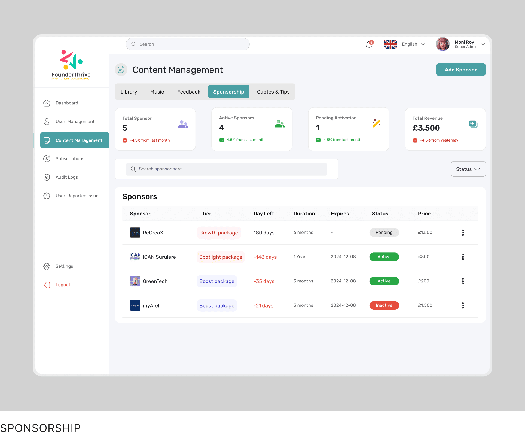Open kebab menu for GreenTech row
Image resolution: width=525 pixels, height=436 pixels.
(x=463, y=281)
